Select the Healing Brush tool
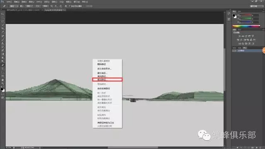The width and height of the screenshot is (265, 149). tap(2, 36)
